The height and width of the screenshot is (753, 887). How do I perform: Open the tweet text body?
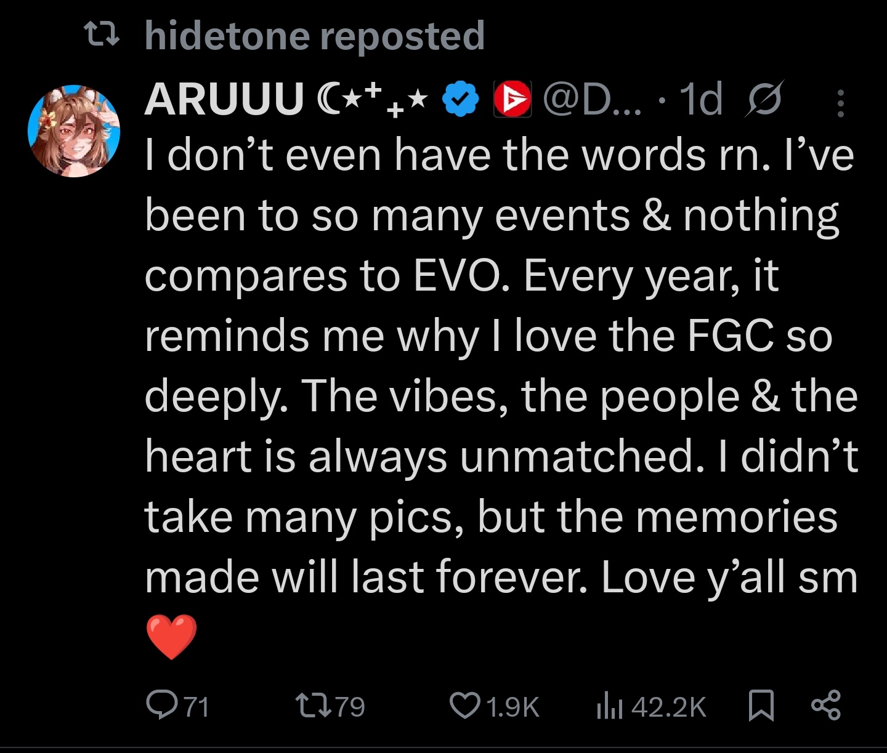(501, 397)
